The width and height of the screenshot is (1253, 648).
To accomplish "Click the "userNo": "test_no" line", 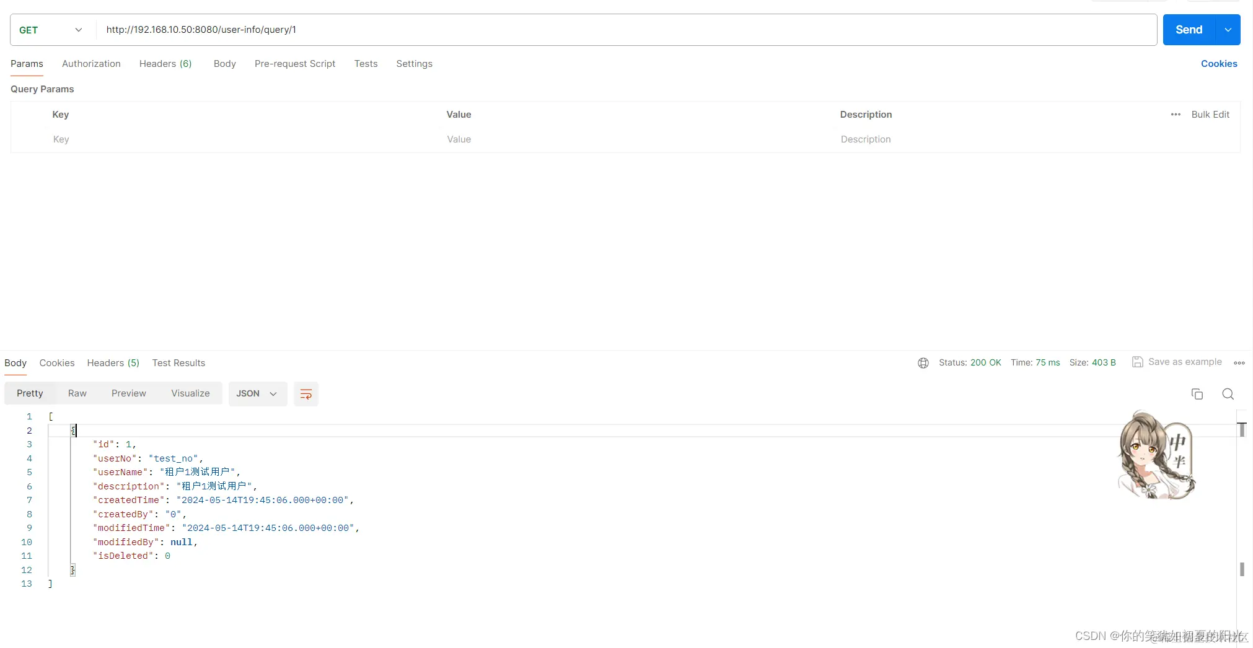I will coord(148,458).
